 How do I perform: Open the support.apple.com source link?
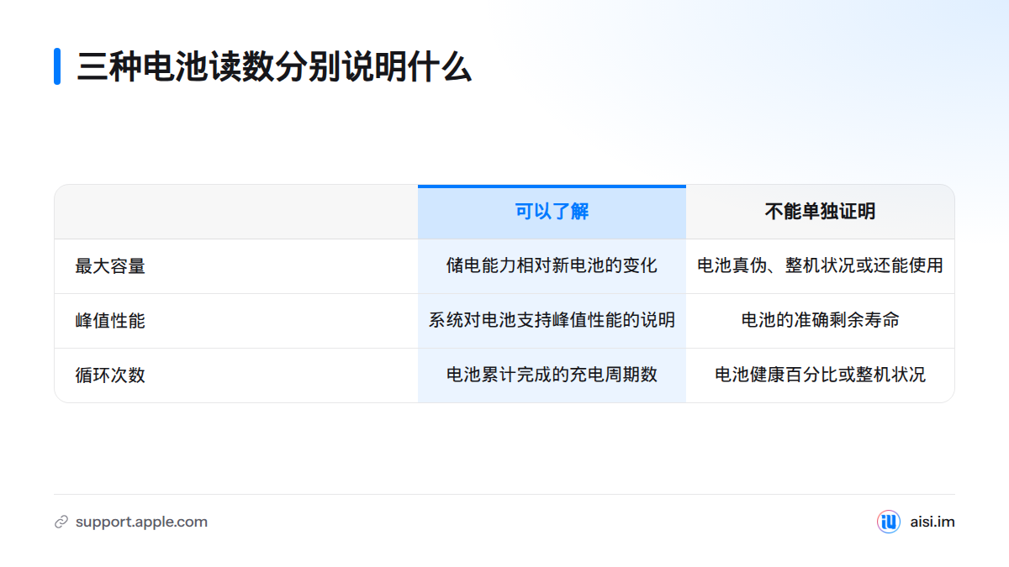point(141,522)
